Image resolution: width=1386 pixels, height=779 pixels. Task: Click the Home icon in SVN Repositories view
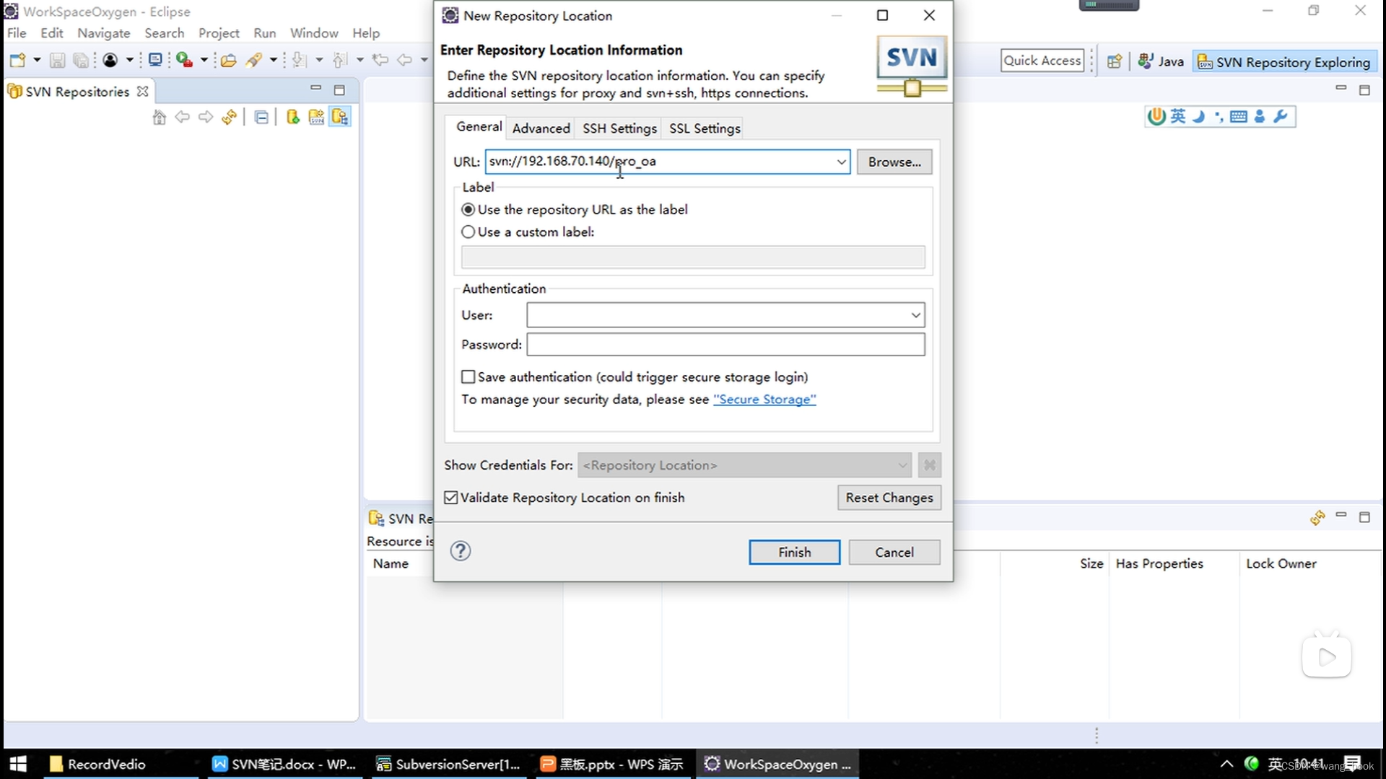click(x=160, y=117)
